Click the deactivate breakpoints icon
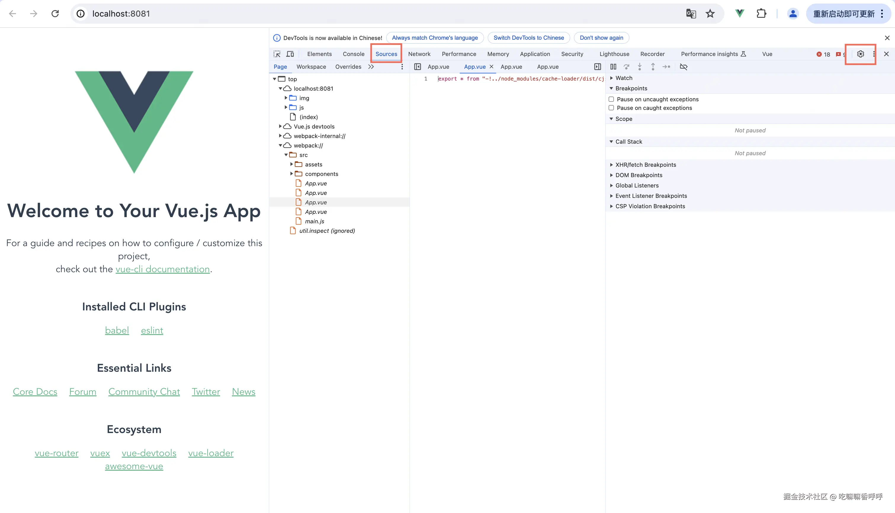This screenshot has height=513, width=895. (683, 67)
